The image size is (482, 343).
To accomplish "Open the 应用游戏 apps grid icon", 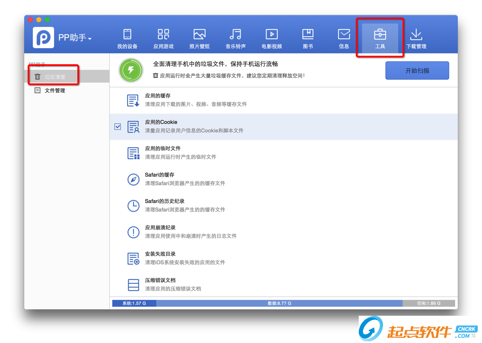I will [x=163, y=34].
